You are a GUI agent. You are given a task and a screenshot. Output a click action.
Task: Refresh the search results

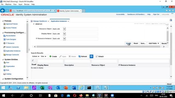[x=83, y=56]
